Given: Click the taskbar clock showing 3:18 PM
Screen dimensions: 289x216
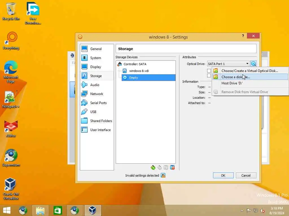Looking at the screenshot, I should pos(277,210).
